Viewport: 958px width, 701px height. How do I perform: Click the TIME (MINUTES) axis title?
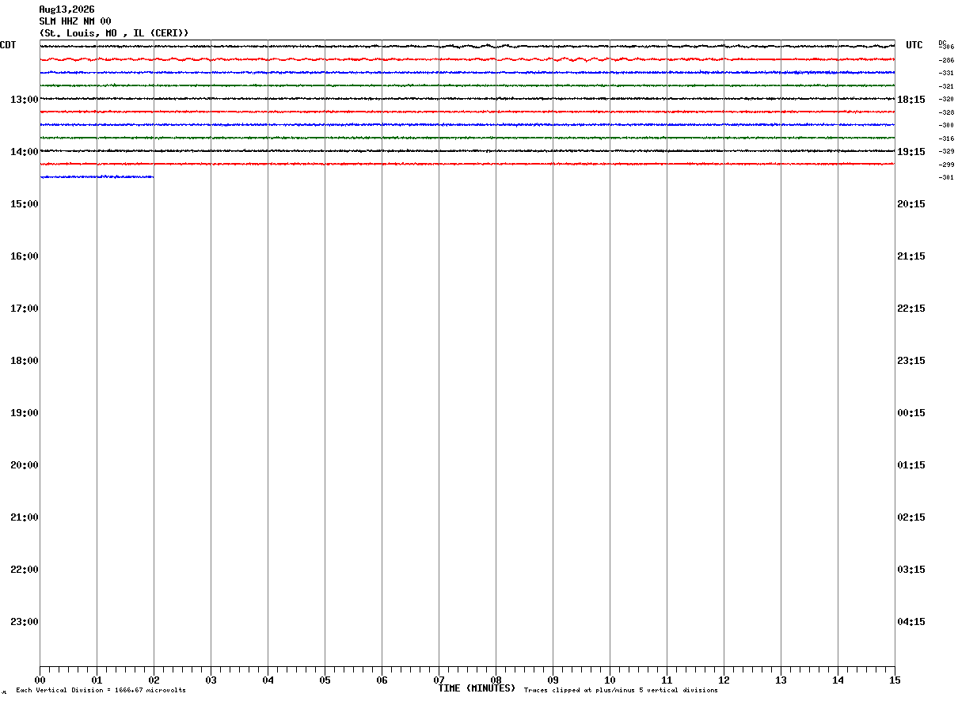477,688
